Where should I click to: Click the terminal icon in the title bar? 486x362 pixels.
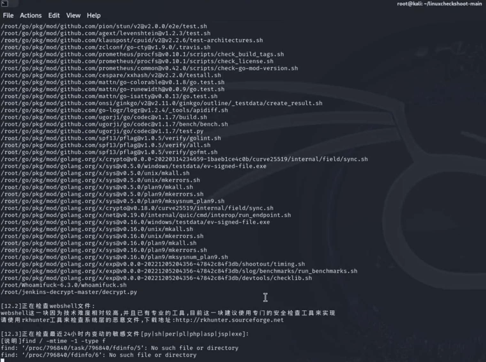click(x=4, y=4)
